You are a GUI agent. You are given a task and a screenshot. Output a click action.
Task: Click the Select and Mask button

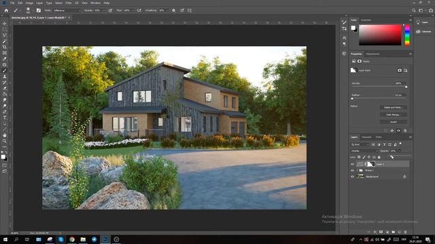tap(393, 107)
